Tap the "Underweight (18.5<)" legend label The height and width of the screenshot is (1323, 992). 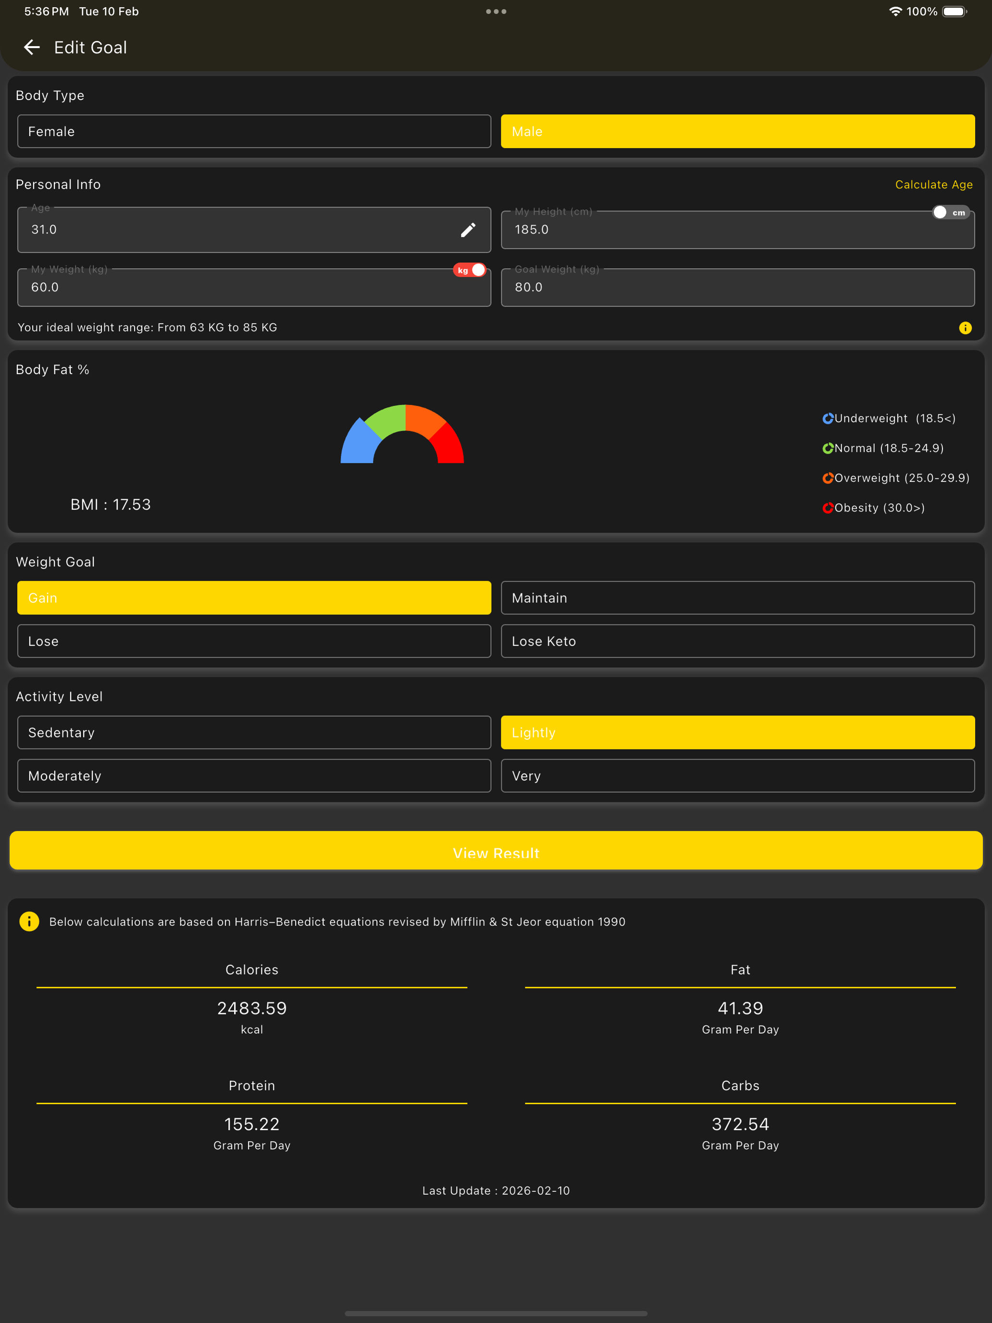pyautogui.click(x=894, y=419)
